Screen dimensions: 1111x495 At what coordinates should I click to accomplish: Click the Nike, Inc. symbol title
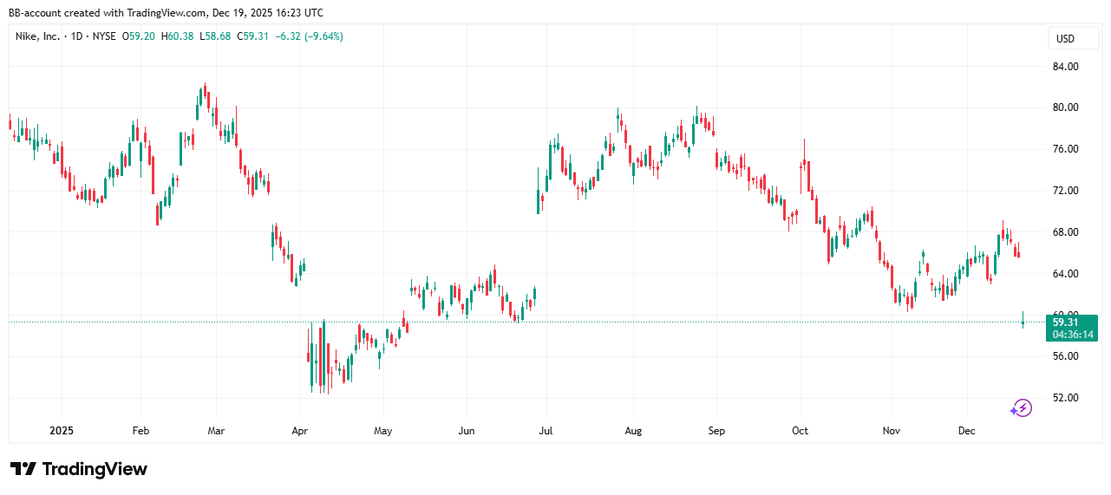coord(39,36)
